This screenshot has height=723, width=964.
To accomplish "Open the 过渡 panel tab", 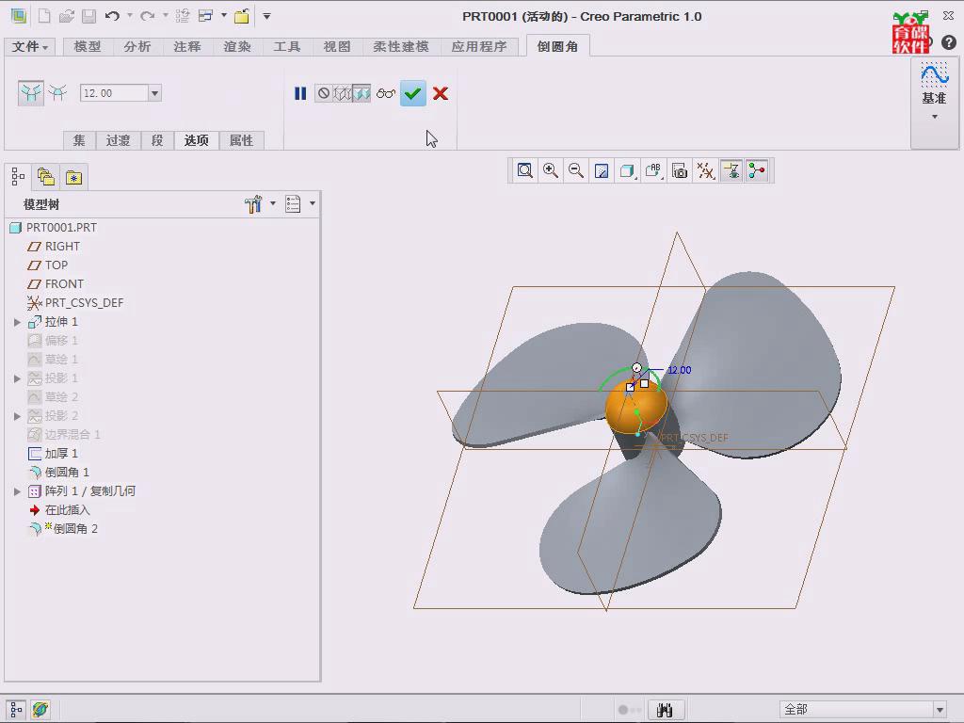I will 118,141.
